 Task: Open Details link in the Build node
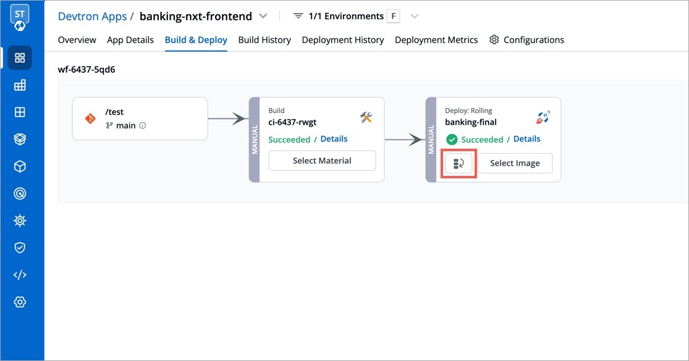pyautogui.click(x=334, y=139)
